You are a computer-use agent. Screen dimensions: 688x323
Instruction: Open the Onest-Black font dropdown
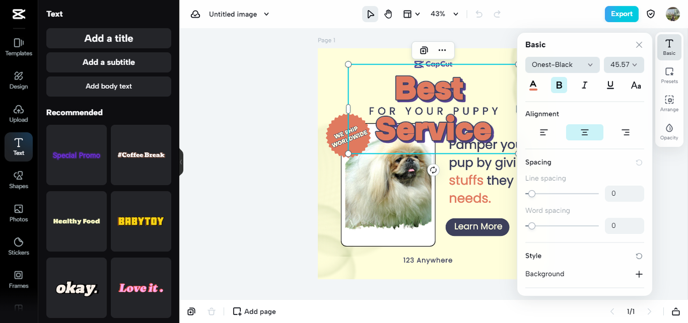562,64
